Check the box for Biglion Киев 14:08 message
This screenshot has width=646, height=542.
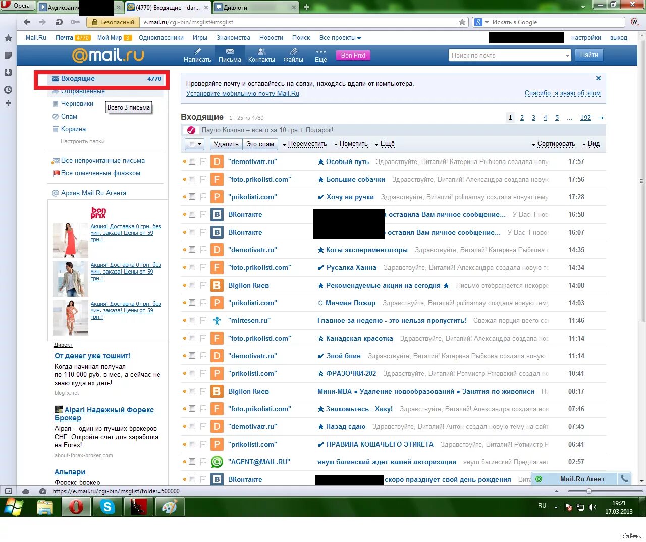coord(192,285)
